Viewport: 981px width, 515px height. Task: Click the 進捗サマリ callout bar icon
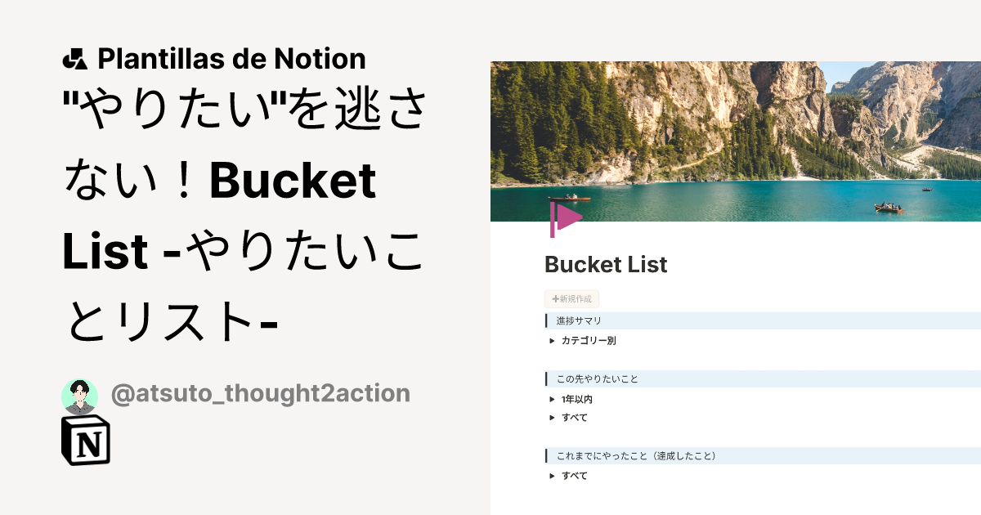click(544, 321)
